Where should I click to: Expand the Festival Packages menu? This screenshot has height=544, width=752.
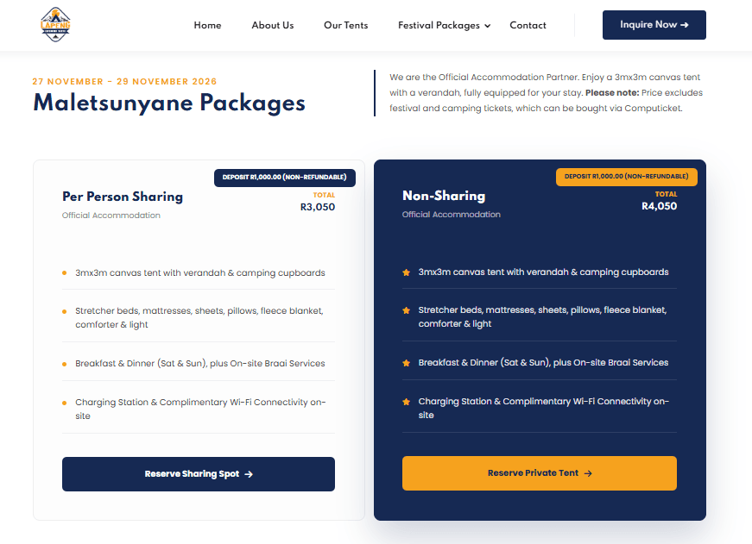tap(439, 25)
